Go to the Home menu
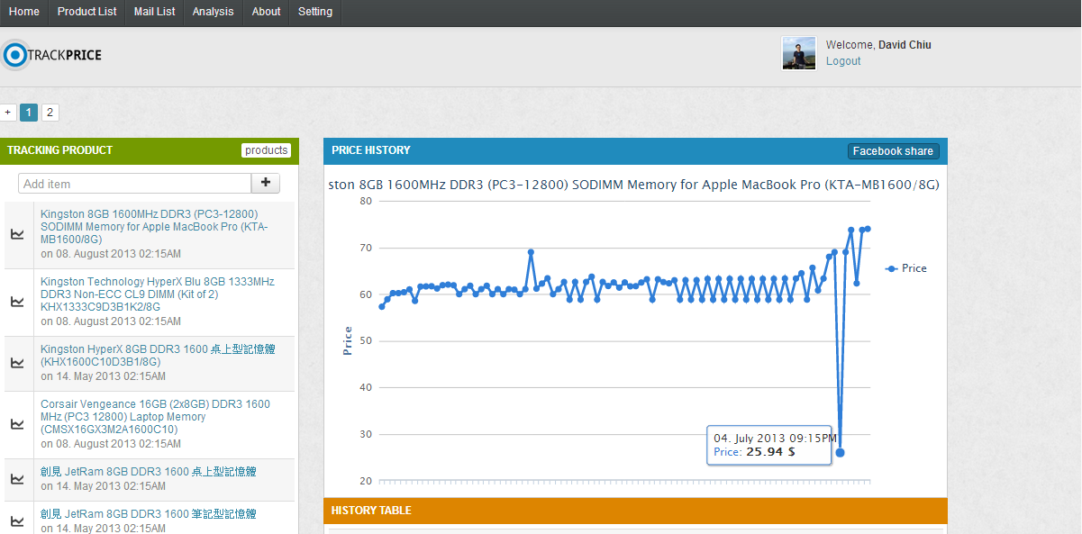 tap(24, 12)
